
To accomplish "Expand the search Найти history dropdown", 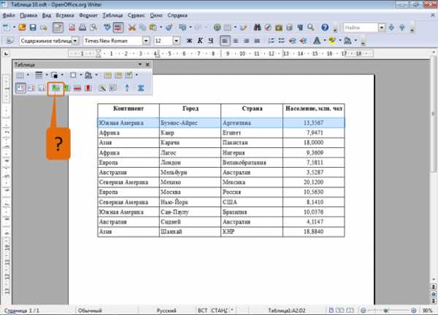I will [382, 27].
